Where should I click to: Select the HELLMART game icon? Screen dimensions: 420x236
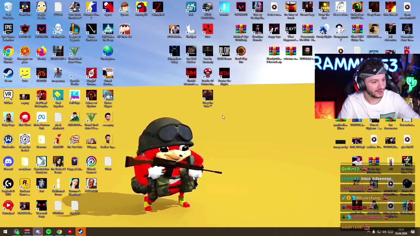click(x=91, y=186)
